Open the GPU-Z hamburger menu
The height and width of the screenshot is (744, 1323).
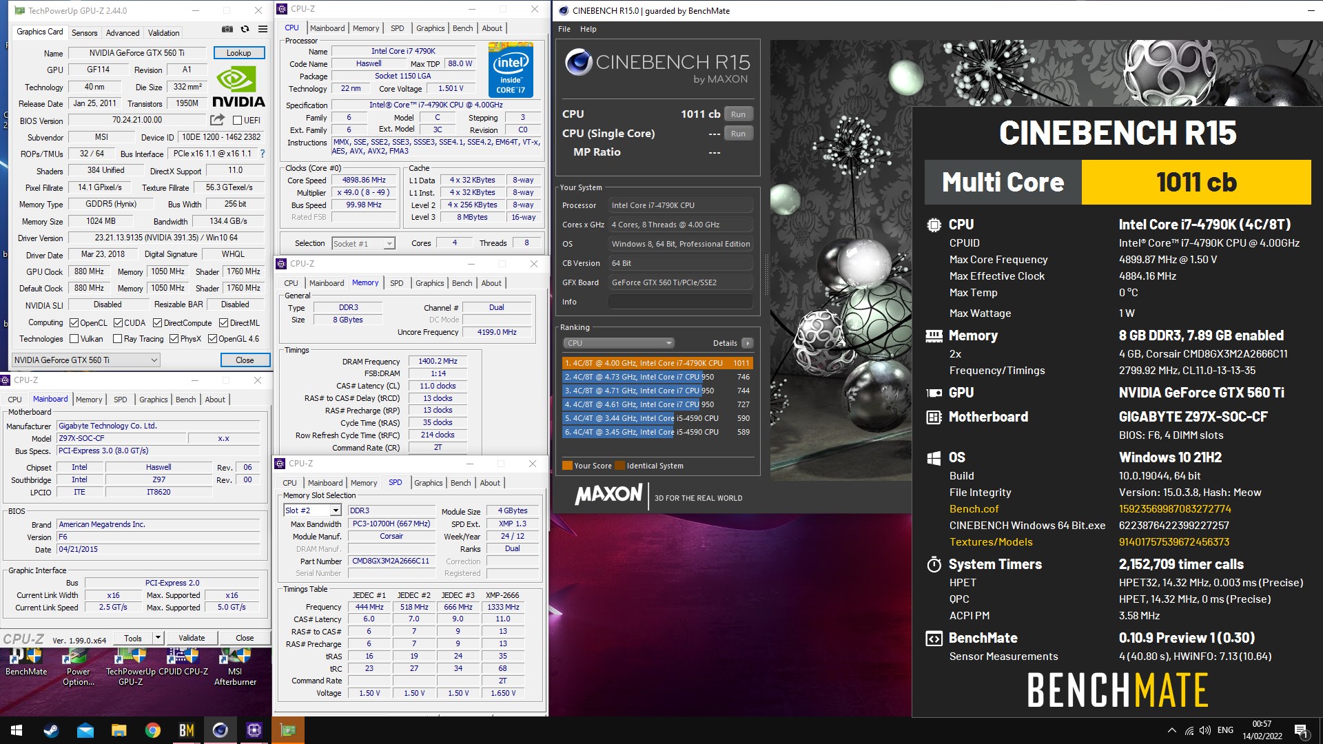click(263, 30)
